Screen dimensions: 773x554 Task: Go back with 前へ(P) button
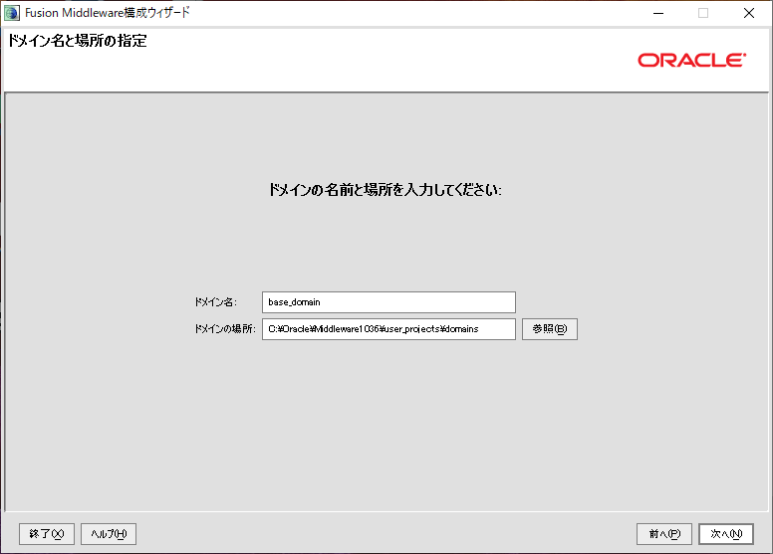pos(664,534)
